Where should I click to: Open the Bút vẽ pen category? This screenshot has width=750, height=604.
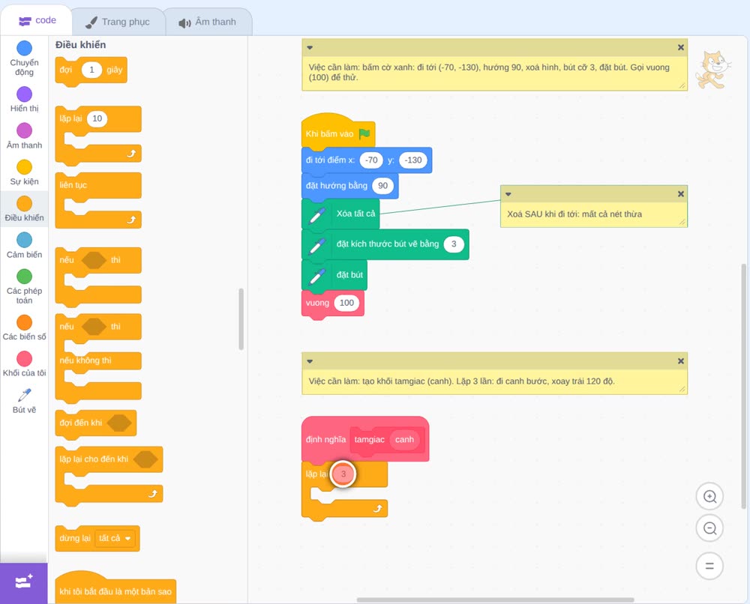25,401
